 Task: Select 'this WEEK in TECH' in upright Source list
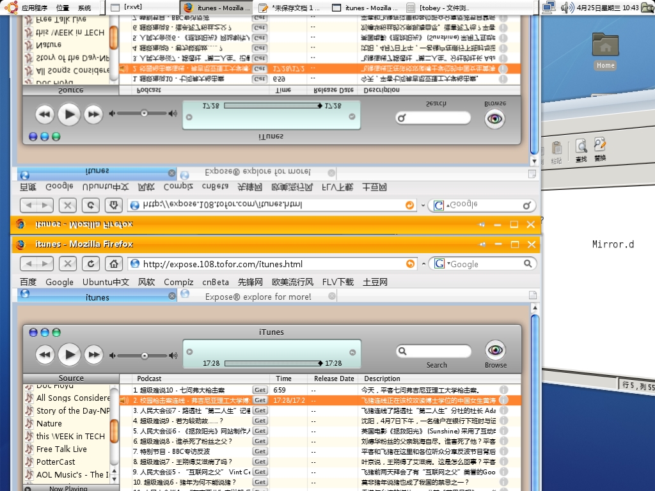click(70, 436)
